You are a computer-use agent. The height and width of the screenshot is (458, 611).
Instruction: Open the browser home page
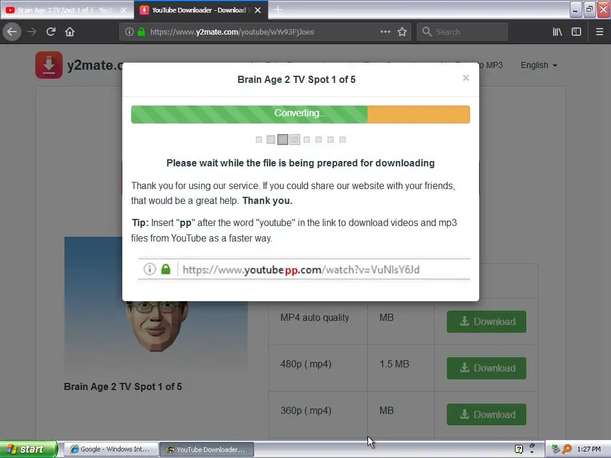click(x=70, y=32)
